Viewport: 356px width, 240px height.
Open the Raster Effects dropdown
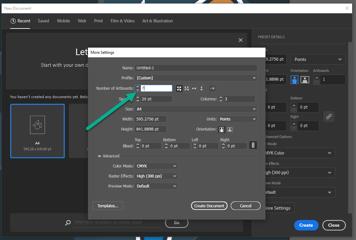pyautogui.click(x=156, y=176)
